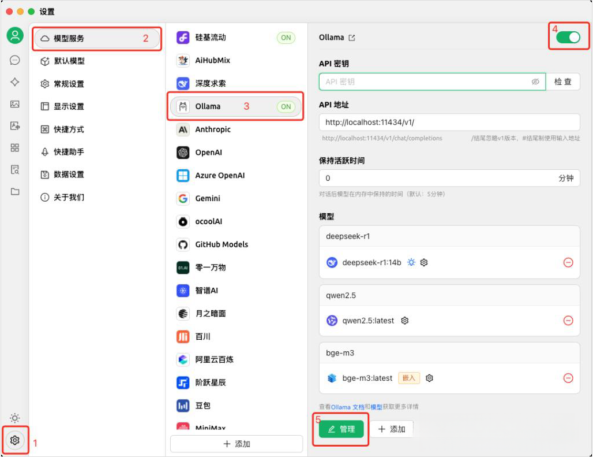Image resolution: width=593 pixels, height=457 pixels.
Task: Open the image painting sidebar icon
Action: [15, 104]
